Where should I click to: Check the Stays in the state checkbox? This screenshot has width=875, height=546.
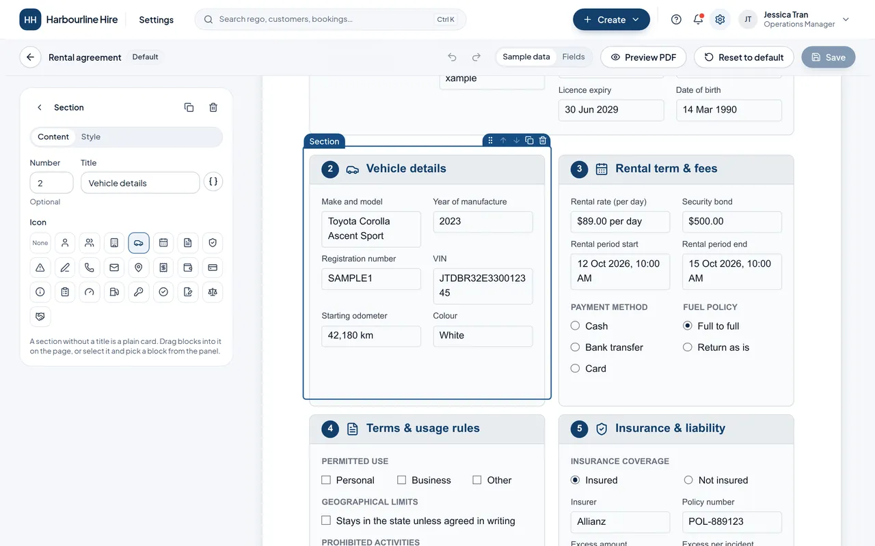[326, 521]
